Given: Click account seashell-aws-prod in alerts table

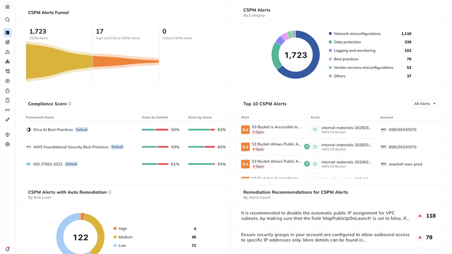Looking at the screenshot, I should 405,164.
